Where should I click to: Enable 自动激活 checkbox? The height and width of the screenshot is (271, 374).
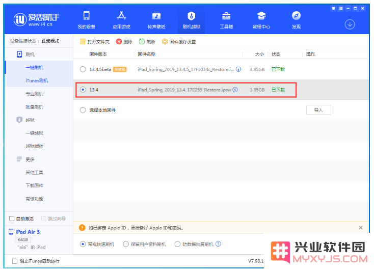pos(12,219)
